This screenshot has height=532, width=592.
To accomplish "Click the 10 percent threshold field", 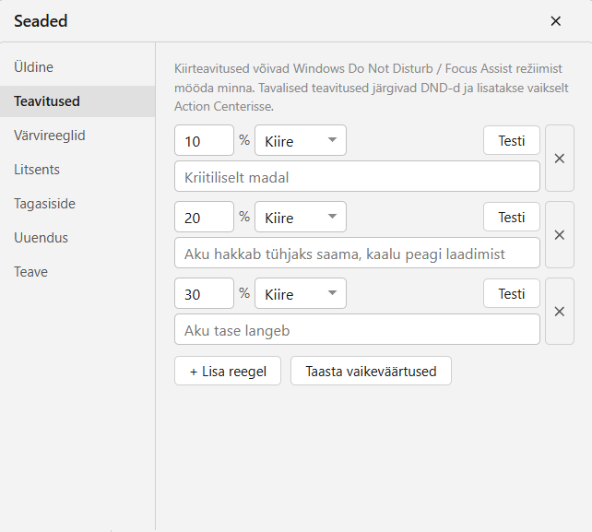I will [205, 140].
